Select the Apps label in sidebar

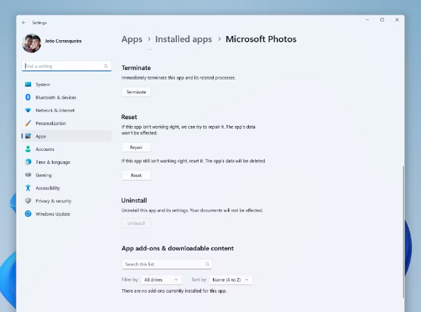point(41,136)
